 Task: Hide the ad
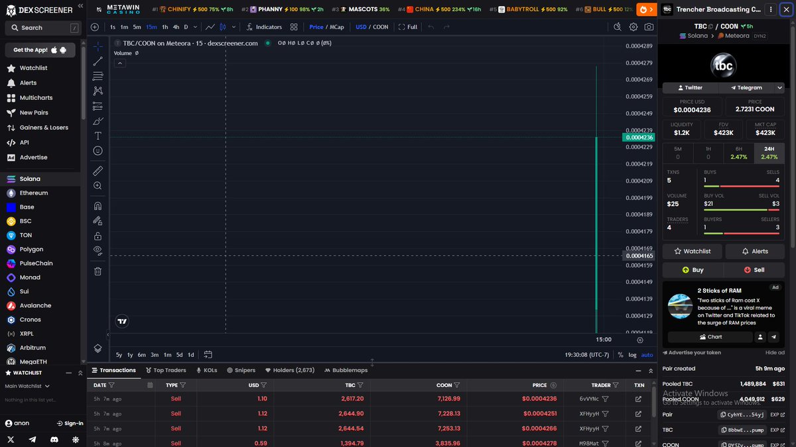[x=775, y=353]
